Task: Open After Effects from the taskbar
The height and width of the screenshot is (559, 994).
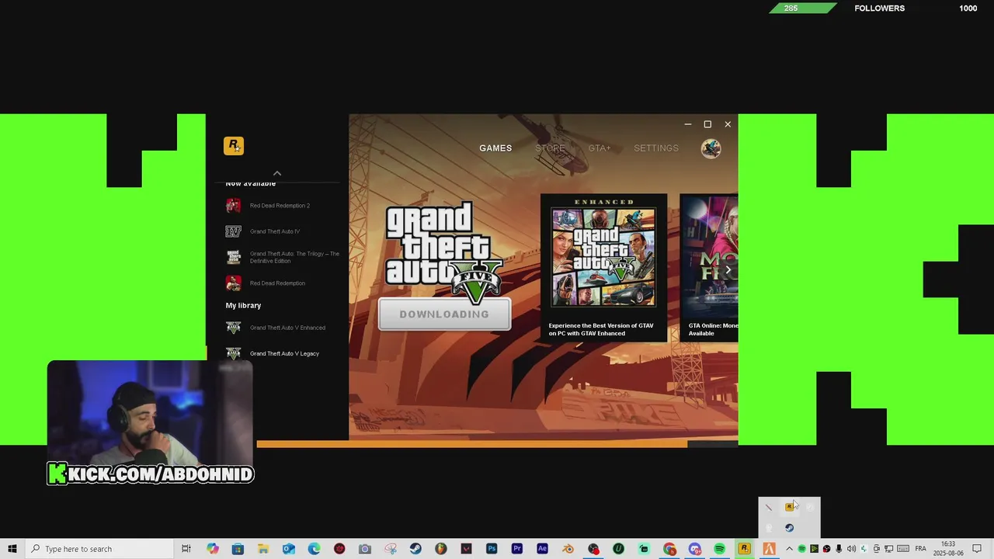Action: pyautogui.click(x=542, y=549)
